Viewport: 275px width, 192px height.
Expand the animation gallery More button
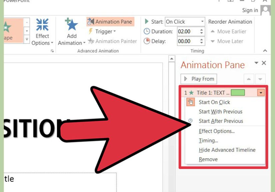pyautogui.click(x=27, y=39)
